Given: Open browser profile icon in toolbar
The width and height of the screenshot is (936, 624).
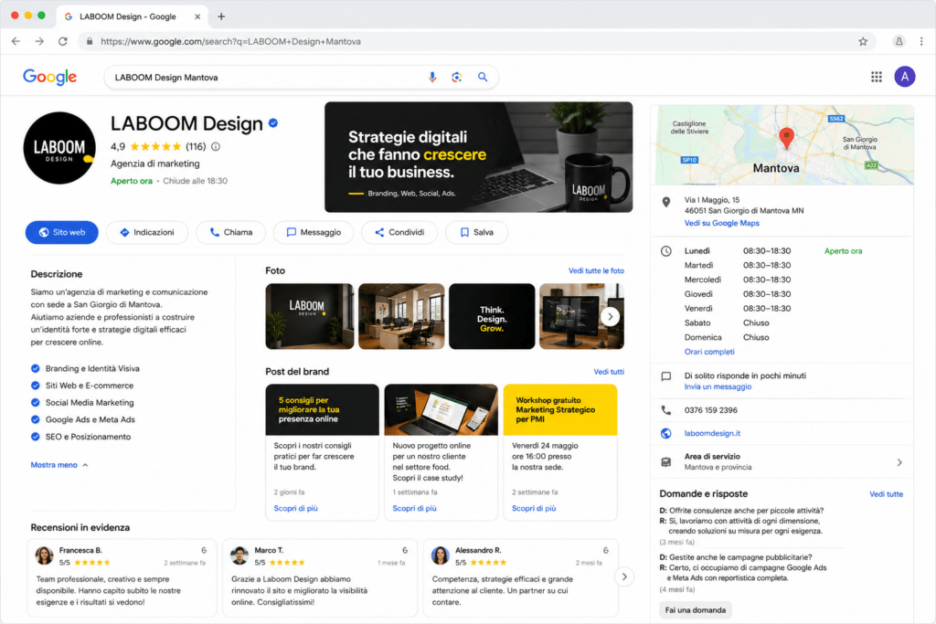Looking at the screenshot, I should pos(899,41).
